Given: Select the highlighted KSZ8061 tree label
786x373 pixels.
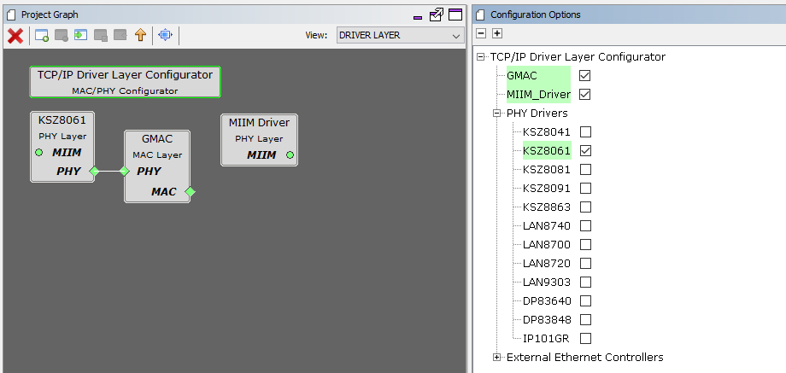Looking at the screenshot, I should 547,150.
